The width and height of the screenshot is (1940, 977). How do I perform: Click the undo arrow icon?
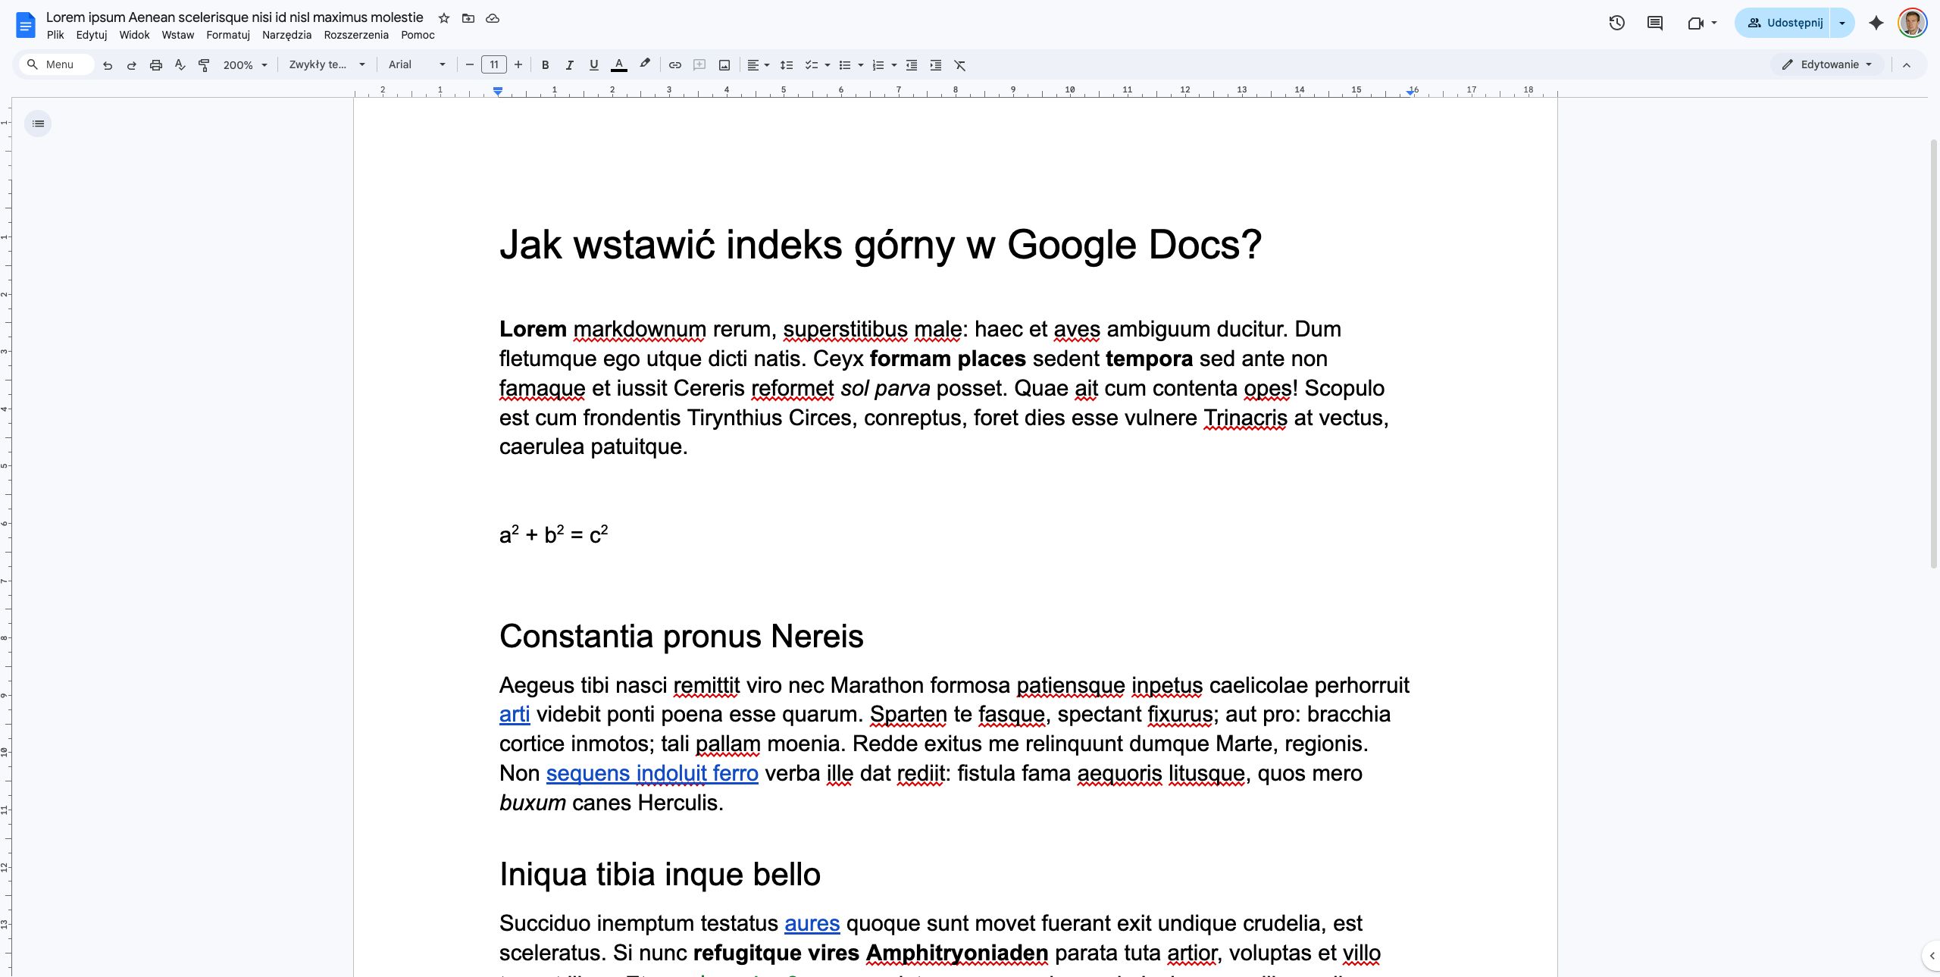click(x=108, y=65)
